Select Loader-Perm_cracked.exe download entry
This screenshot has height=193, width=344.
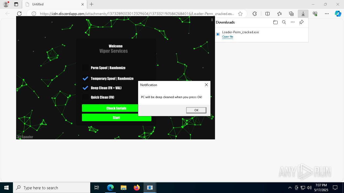click(261, 34)
